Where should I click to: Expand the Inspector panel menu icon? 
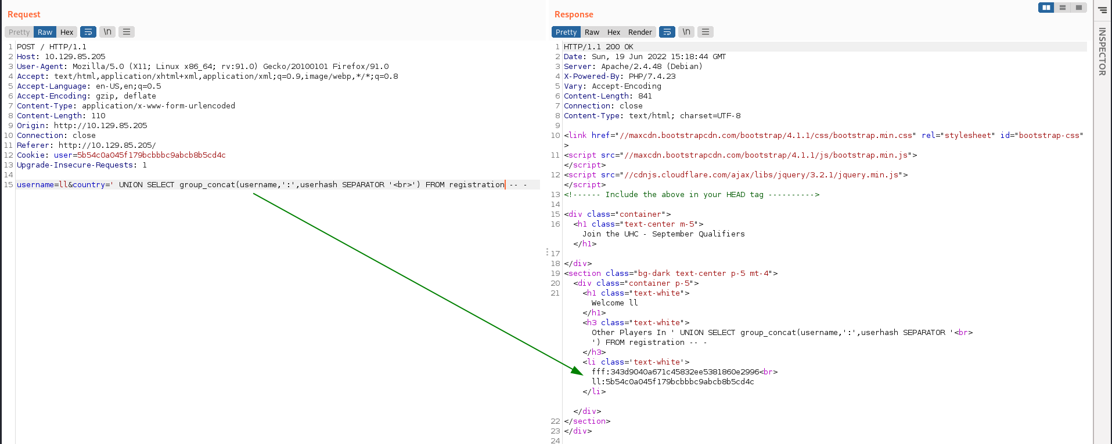pos(1103,10)
